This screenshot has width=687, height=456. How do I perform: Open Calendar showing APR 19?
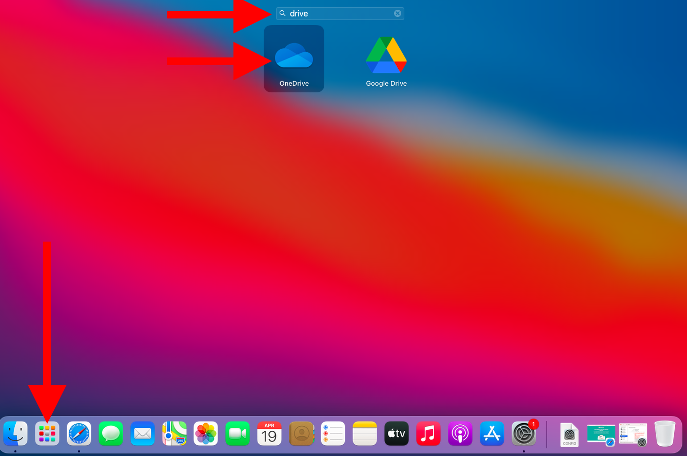click(269, 434)
